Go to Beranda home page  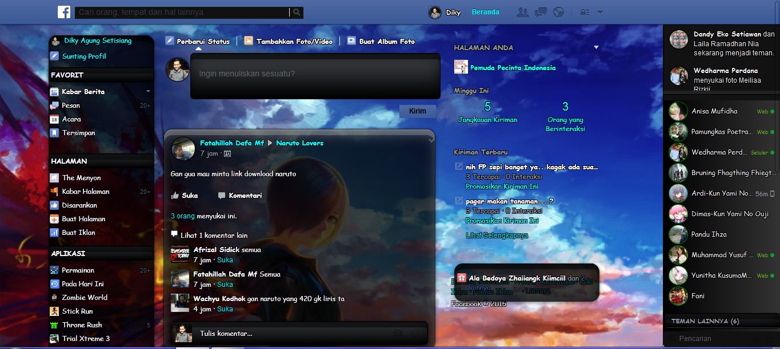485,12
